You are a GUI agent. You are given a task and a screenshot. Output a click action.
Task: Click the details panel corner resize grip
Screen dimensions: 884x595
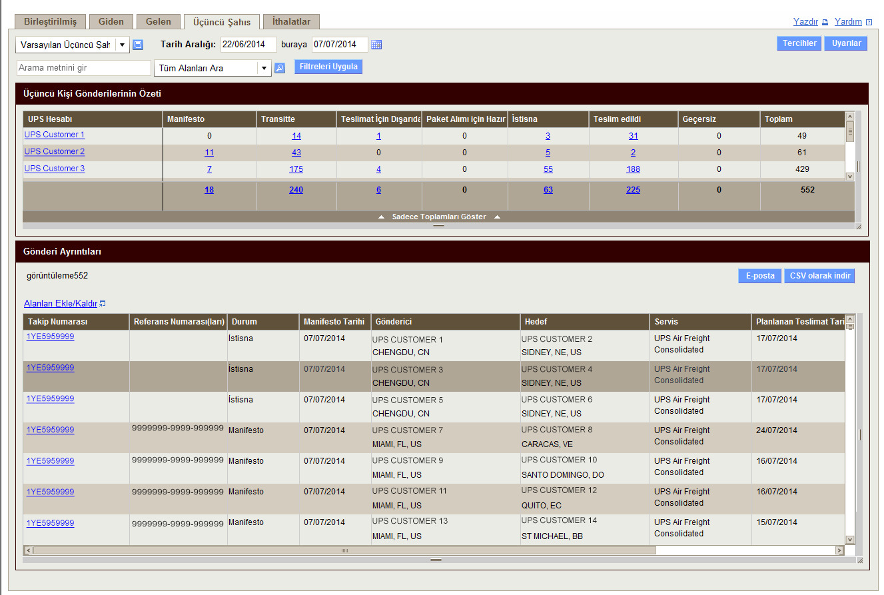(859, 560)
